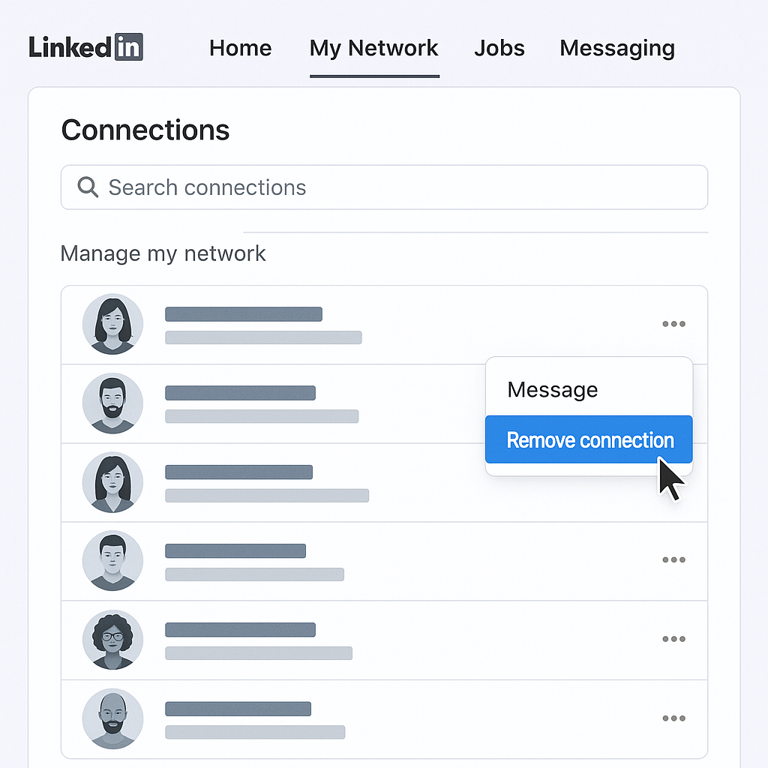Expand more options for the fourth connection
The height and width of the screenshot is (768, 768).
673,560
